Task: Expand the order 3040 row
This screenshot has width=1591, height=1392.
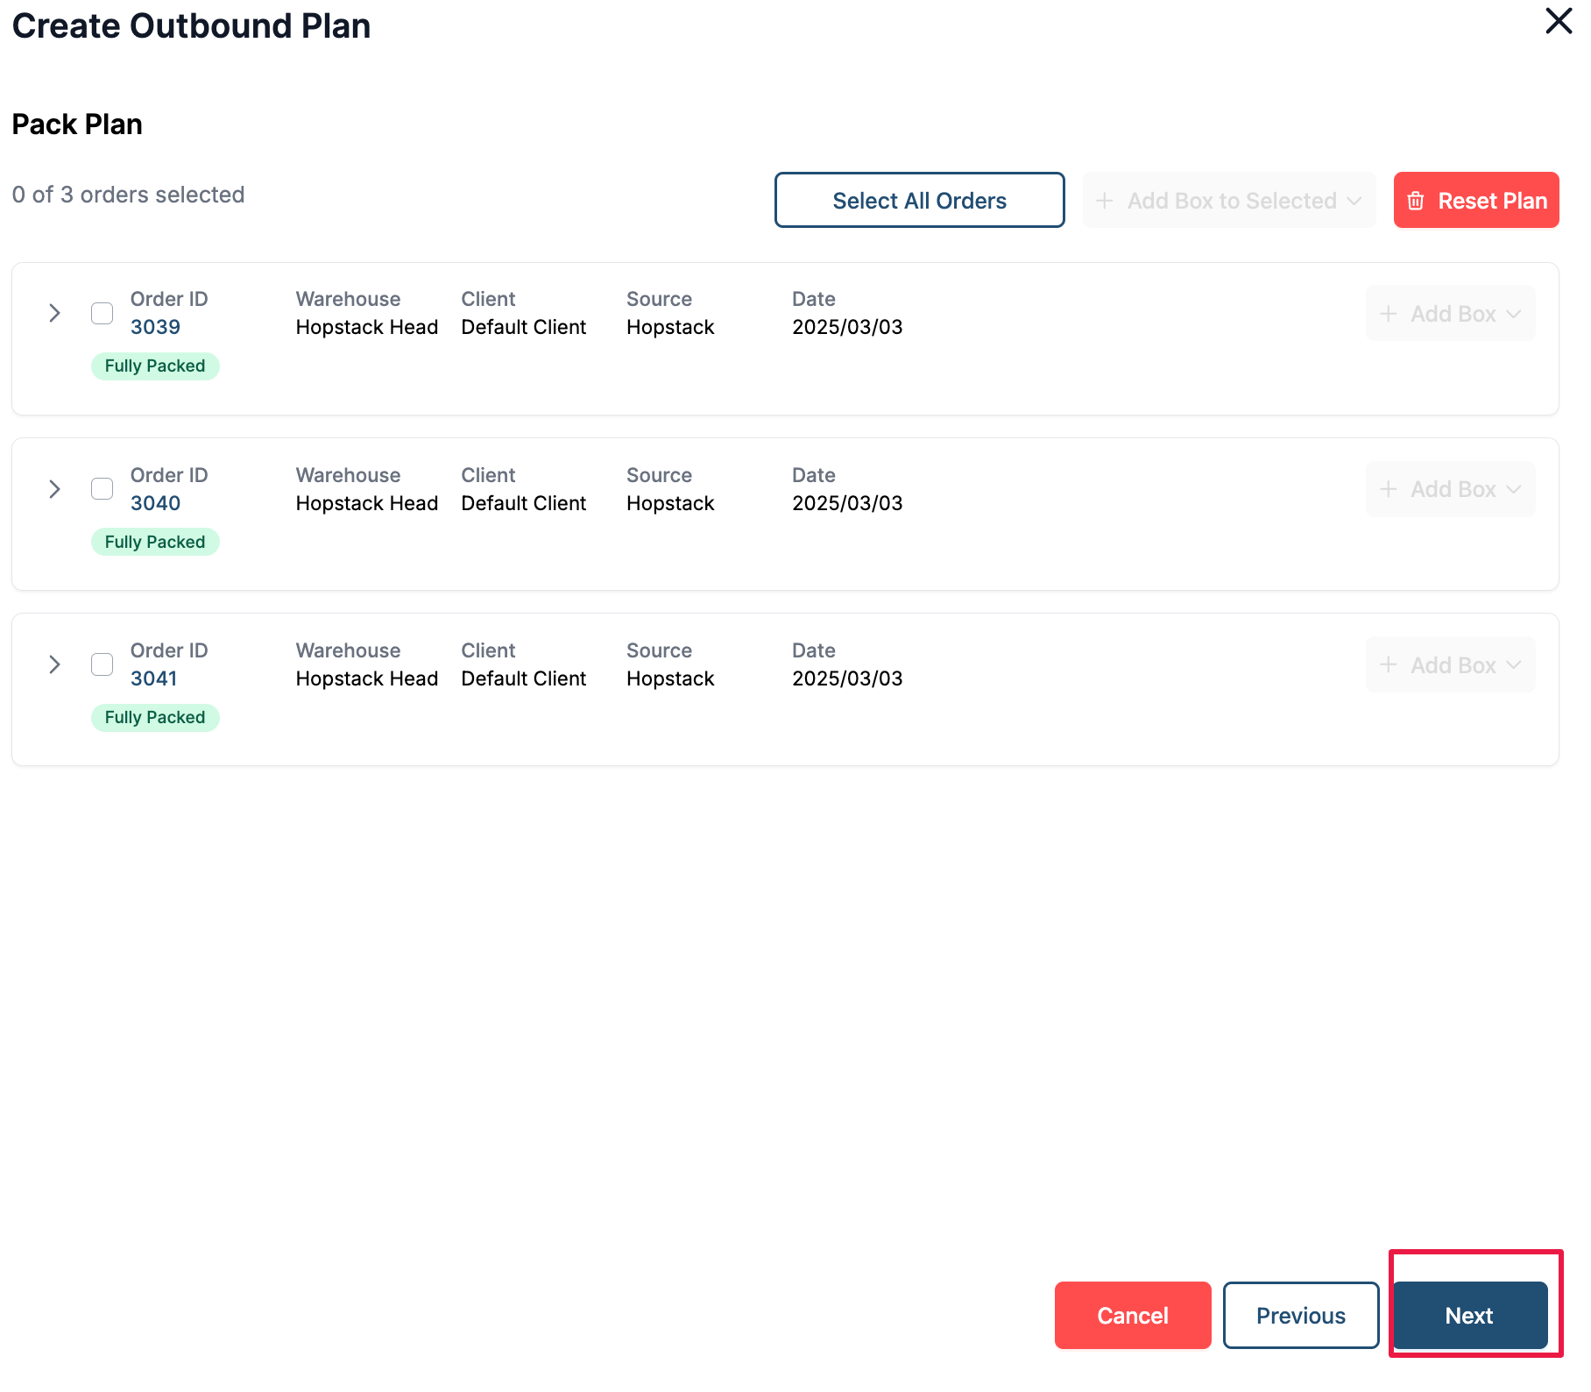Action: click(x=54, y=489)
